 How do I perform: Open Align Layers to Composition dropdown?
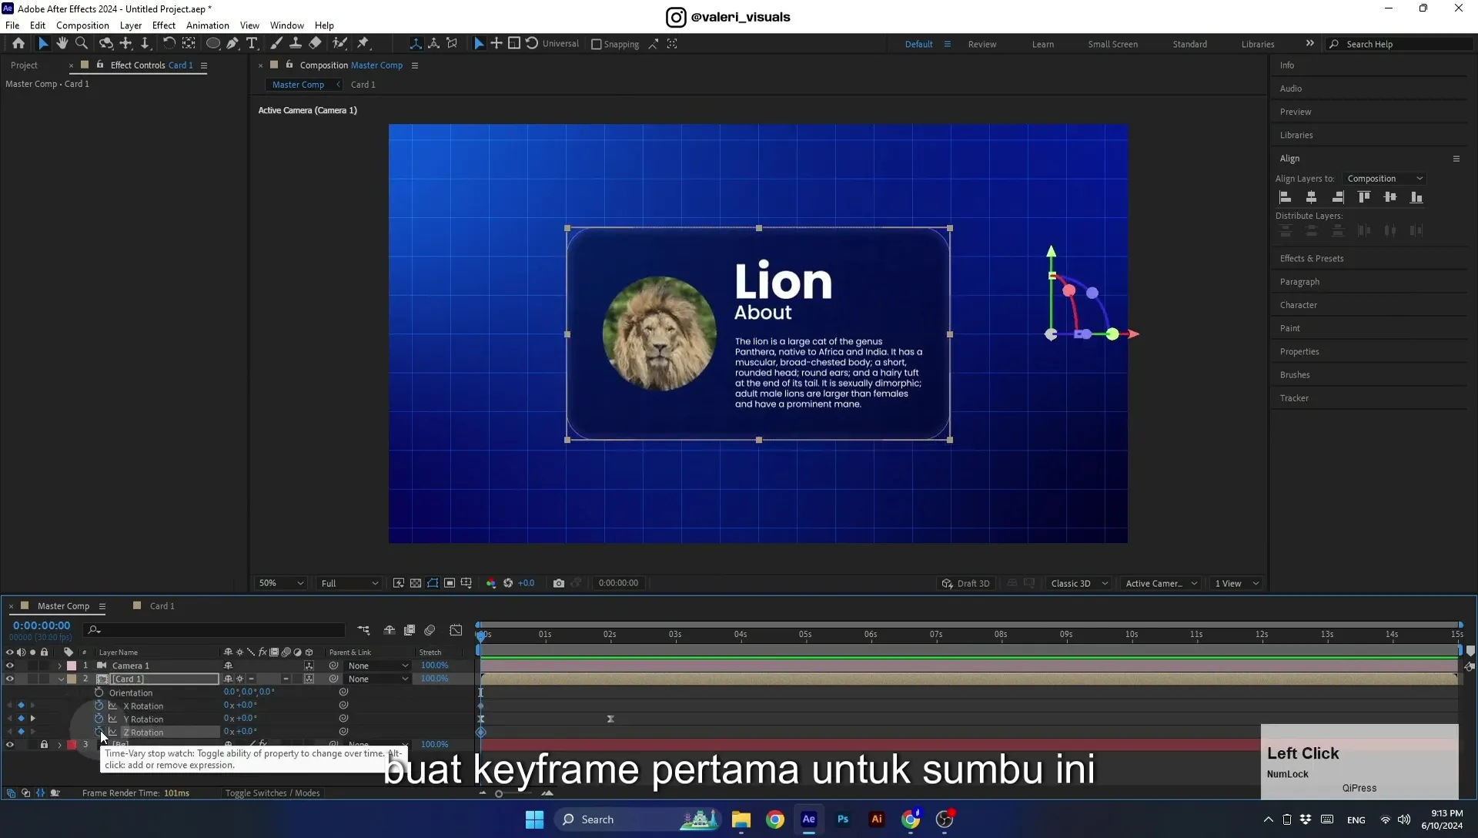(1385, 179)
